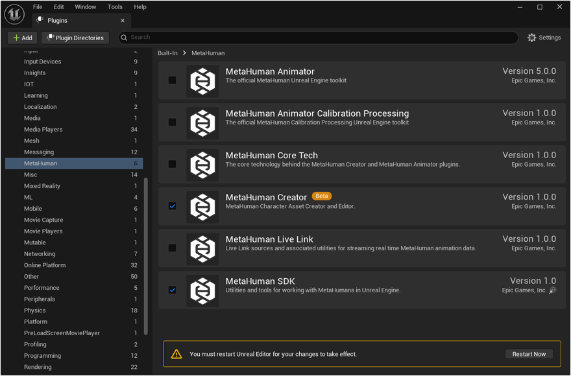Viewport: 571px width, 376px height.
Task: Click the Unreal Engine logo icon
Action: click(x=14, y=14)
